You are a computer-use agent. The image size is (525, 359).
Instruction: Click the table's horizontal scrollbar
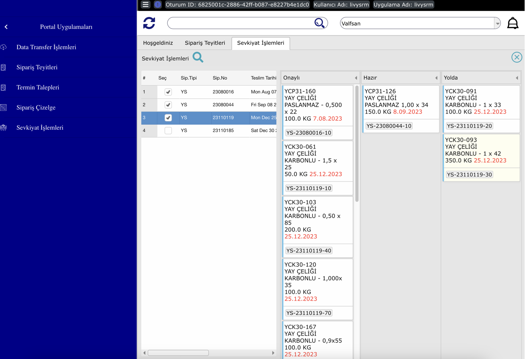click(x=178, y=353)
